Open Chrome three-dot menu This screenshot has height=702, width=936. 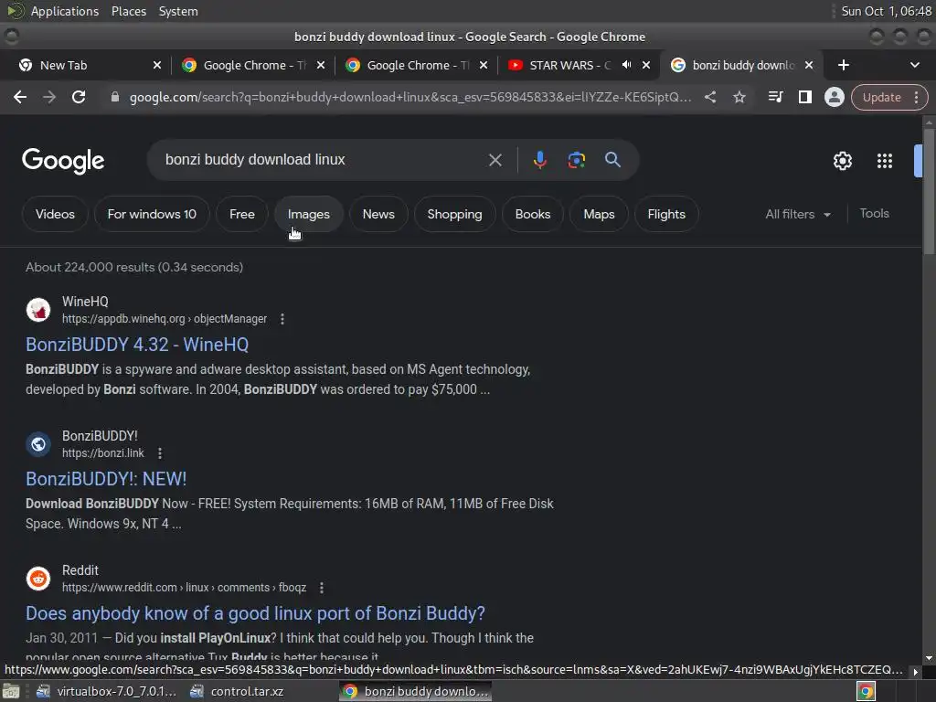pyautogui.click(x=917, y=97)
